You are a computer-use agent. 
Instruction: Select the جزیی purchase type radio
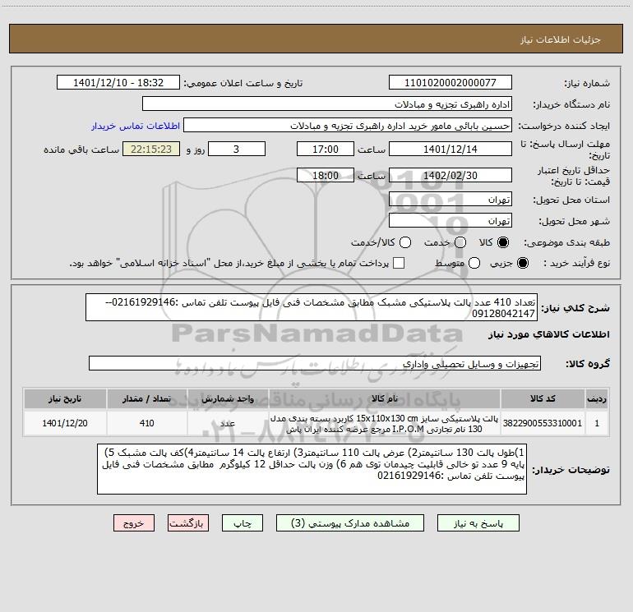[x=522, y=263]
